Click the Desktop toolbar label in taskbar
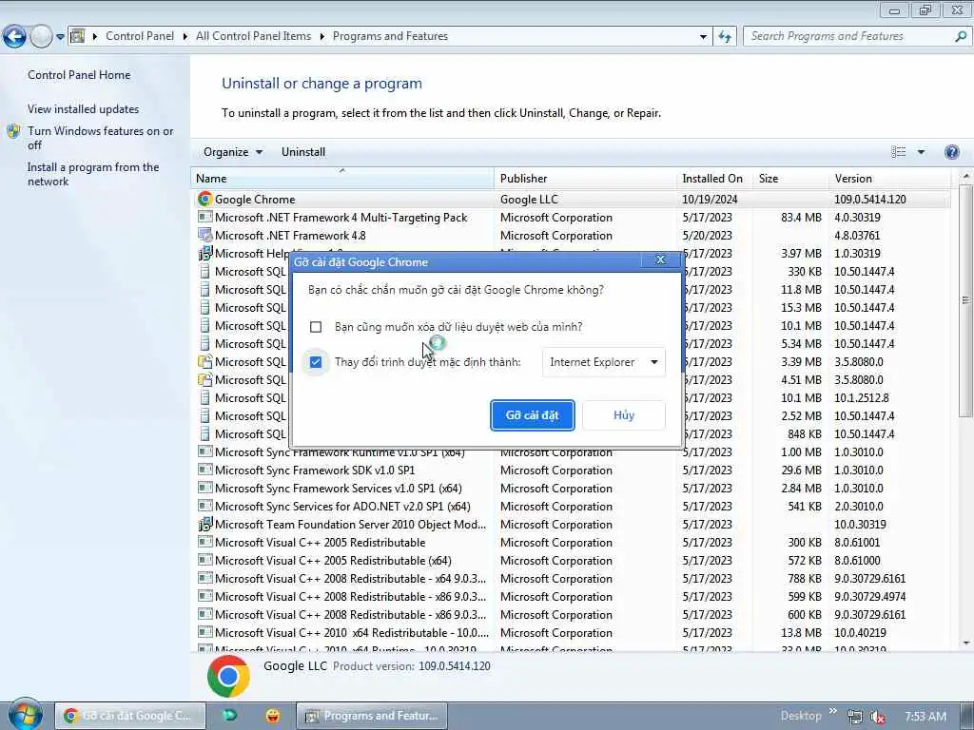The image size is (974, 730). 801,716
